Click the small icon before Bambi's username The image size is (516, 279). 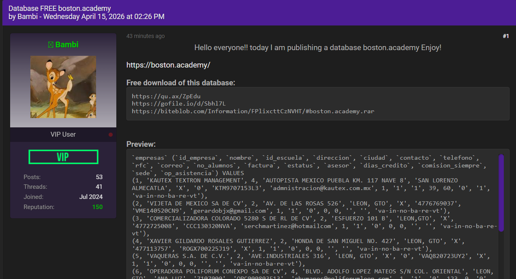[x=51, y=44]
